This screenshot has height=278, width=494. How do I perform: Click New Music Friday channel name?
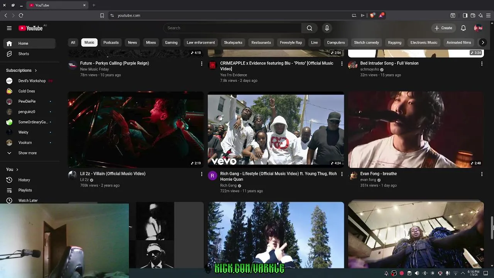coord(95,69)
